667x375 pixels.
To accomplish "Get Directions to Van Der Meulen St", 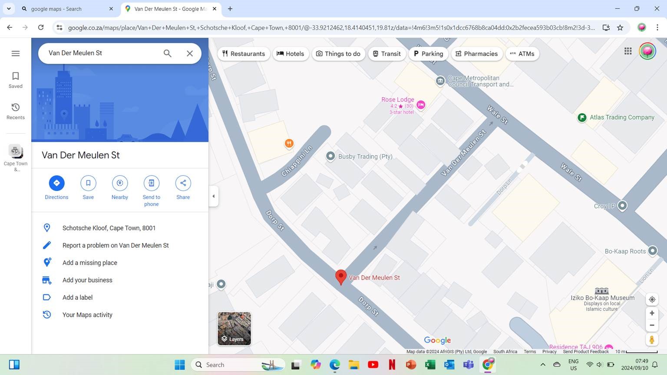I will [x=56, y=187].
